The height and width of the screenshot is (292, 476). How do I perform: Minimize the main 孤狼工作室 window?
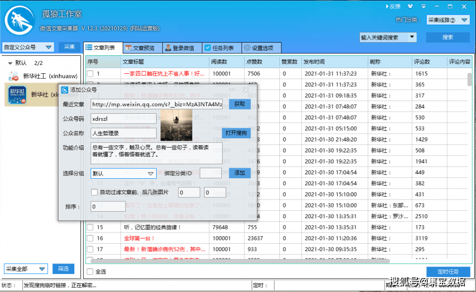point(437,6)
